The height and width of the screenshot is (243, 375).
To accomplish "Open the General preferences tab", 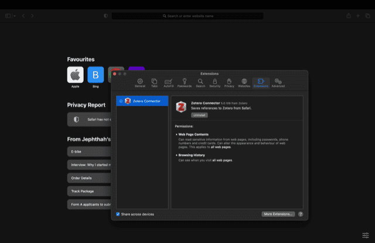I will 139,82.
